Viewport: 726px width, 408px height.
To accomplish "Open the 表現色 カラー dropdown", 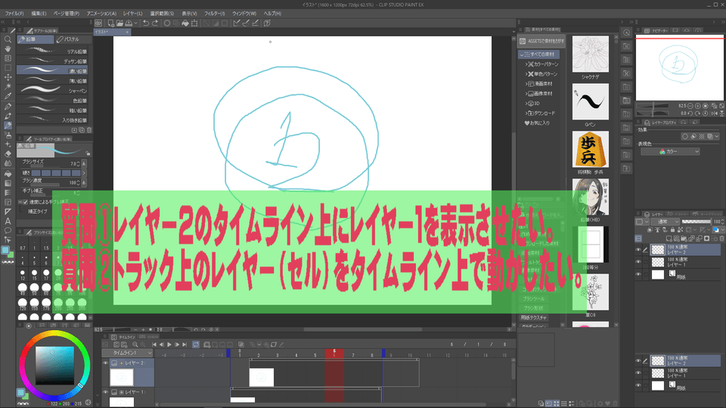I will (x=669, y=152).
